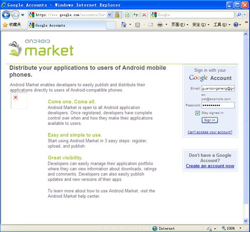Screen dimensions: 250x232
Task: Open Create an account now link
Action: (x=210, y=166)
